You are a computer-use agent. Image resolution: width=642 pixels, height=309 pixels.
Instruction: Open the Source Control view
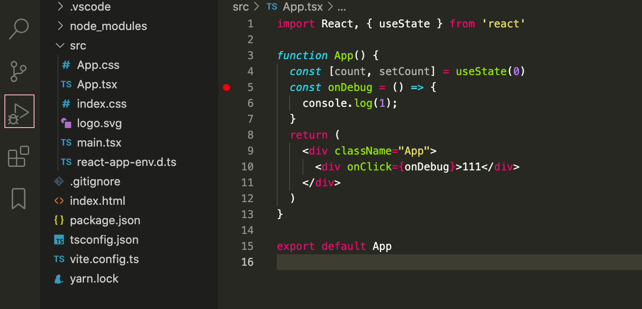pyautogui.click(x=19, y=71)
